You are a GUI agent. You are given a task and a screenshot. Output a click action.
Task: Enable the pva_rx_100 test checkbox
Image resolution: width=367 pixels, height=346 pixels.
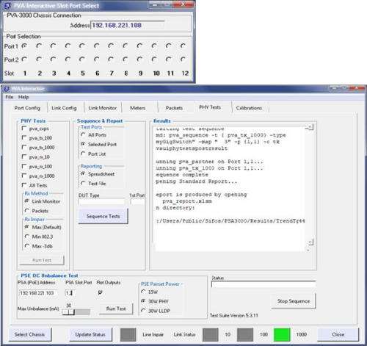tap(24, 166)
